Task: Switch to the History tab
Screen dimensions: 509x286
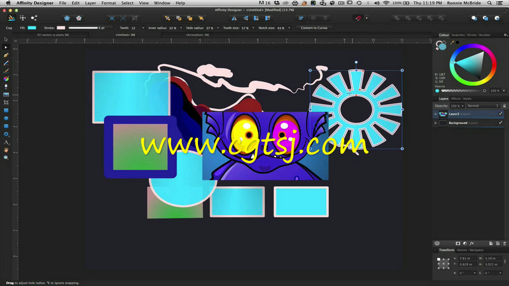Action: pos(462,250)
